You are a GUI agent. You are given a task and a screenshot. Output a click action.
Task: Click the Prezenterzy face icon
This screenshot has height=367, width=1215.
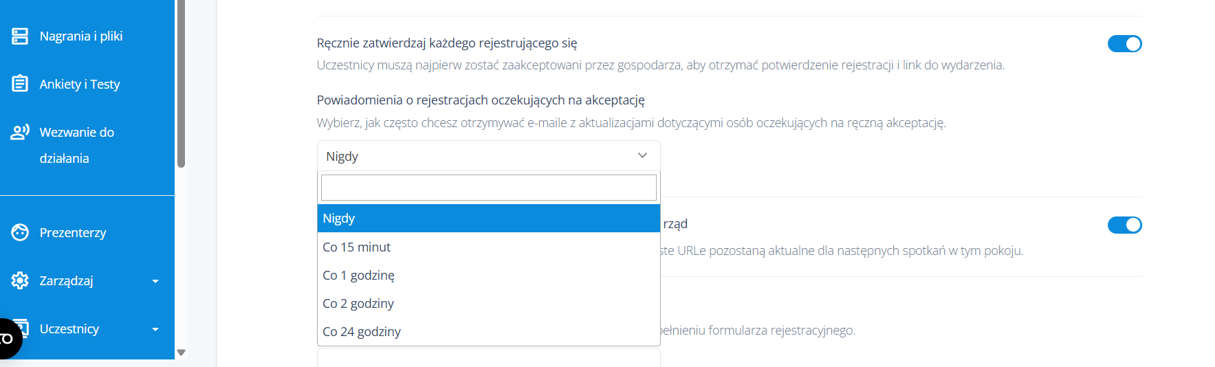(20, 232)
